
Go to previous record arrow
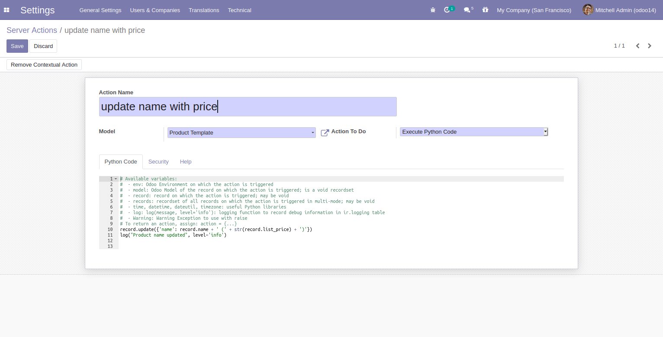coord(637,46)
